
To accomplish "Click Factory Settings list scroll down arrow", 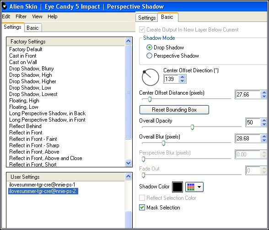I will point(128,163).
